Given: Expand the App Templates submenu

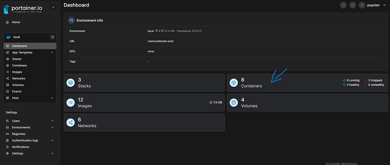Looking at the screenshot, I should 52,52.
